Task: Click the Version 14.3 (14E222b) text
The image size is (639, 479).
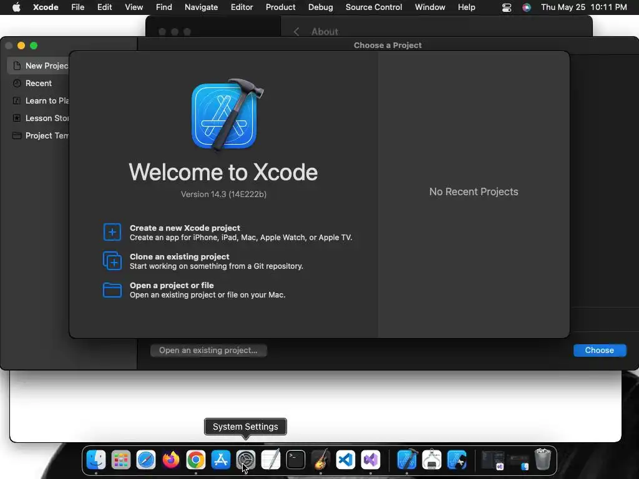Action: (224, 195)
